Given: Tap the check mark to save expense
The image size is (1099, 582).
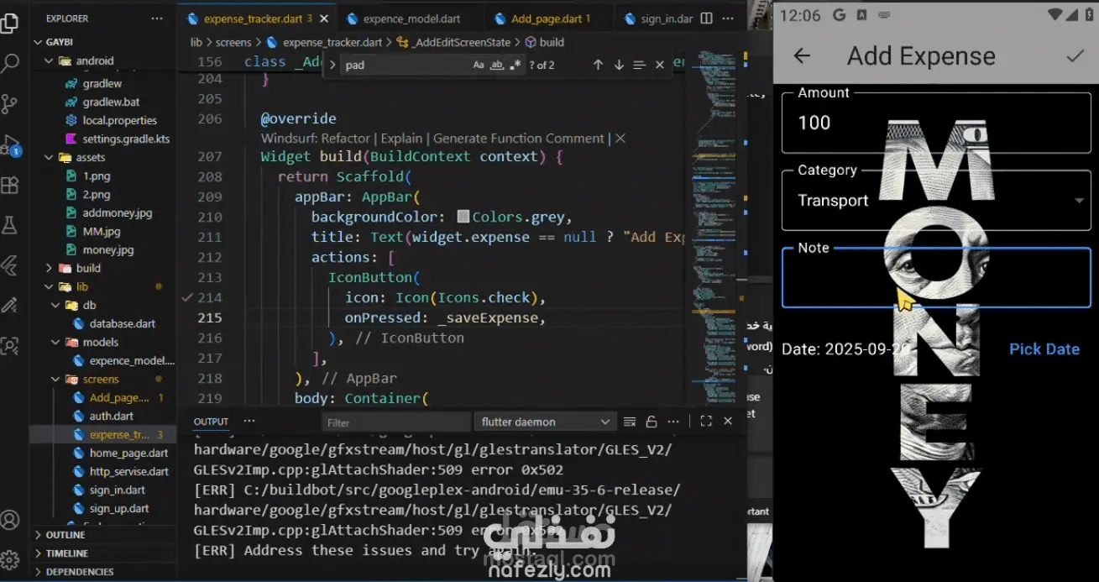Looking at the screenshot, I should (x=1075, y=55).
